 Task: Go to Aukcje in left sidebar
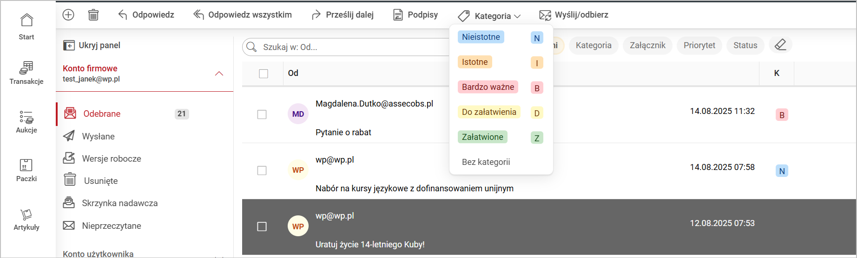tap(26, 122)
